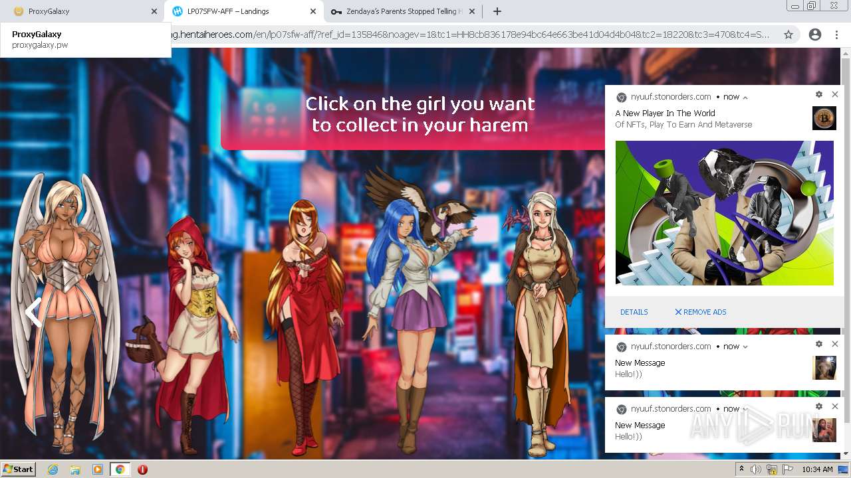Open the network tray icon
851x478 pixels.
pyautogui.click(x=773, y=469)
